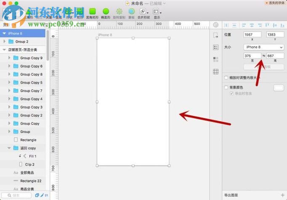The height and width of the screenshot is (200, 287).
Task: Expand the Group 2 layer
Action: pos(4,42)
